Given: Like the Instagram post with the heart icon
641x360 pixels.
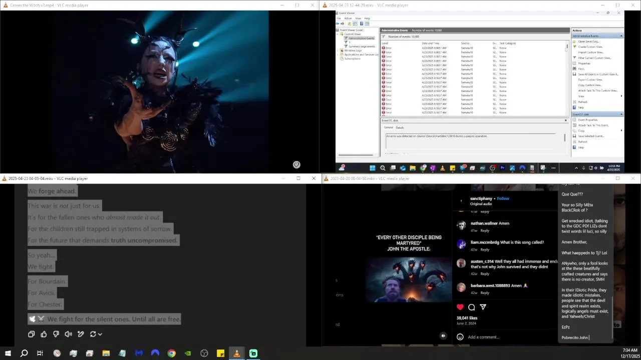Looking at the screenshot, I should point(460,307).
